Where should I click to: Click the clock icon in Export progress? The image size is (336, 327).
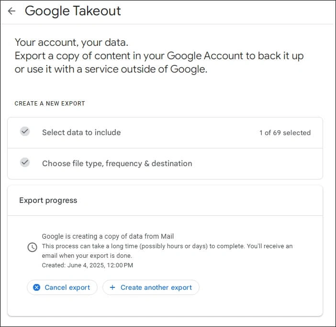(33, 247)
